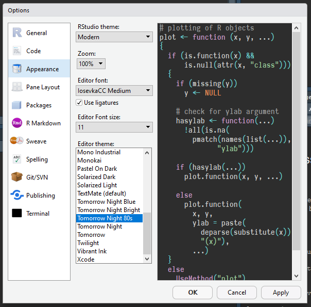Select the Tomorrow editor theme

tap(110, 235)
